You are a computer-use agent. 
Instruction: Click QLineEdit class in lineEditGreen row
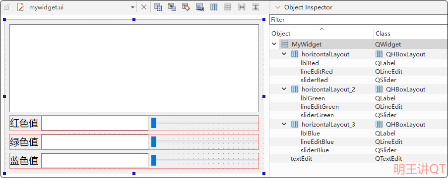[x=389, y=107]
